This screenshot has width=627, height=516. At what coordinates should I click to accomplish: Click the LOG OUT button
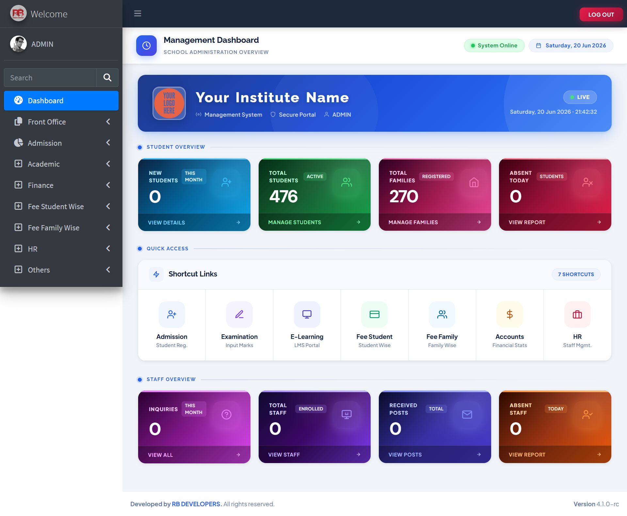[601, 14]
